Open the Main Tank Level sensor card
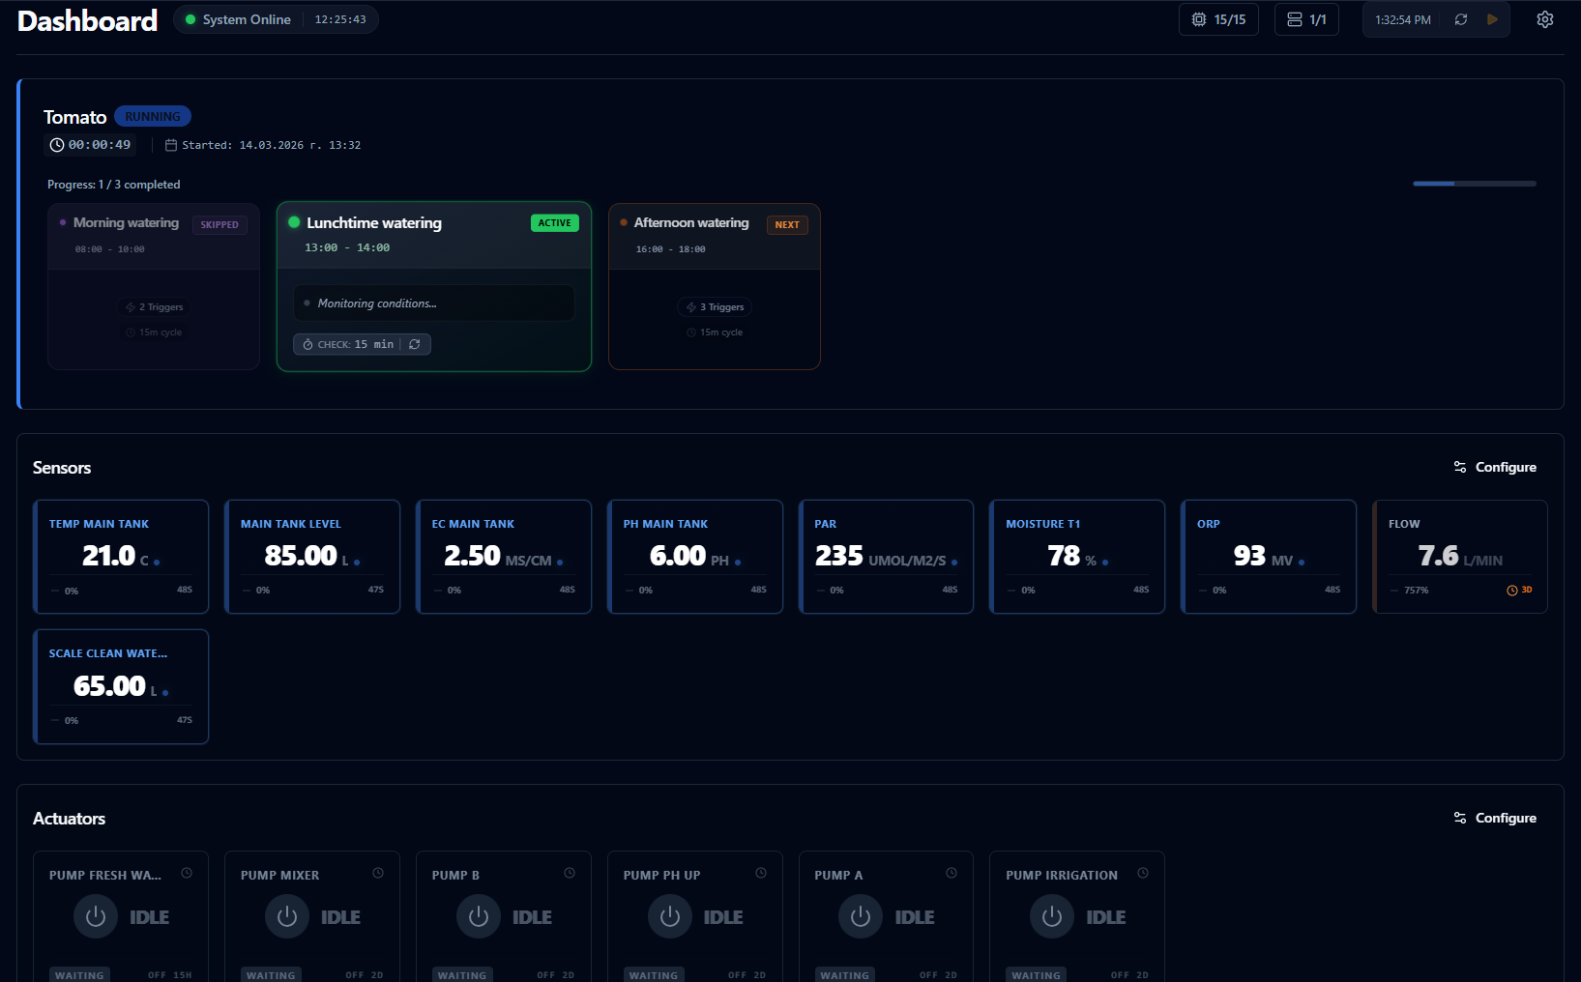 pos(312,557)
